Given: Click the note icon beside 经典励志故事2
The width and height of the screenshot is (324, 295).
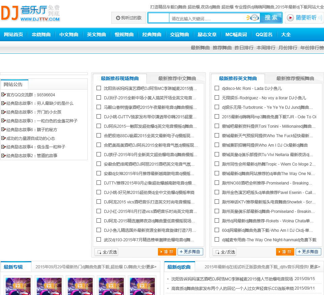Looking at the screenshot, I should 3,155.
